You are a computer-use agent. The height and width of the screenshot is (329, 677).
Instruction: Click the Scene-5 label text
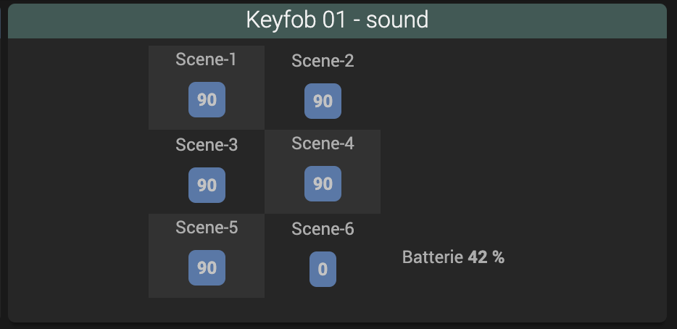[207, 228]
